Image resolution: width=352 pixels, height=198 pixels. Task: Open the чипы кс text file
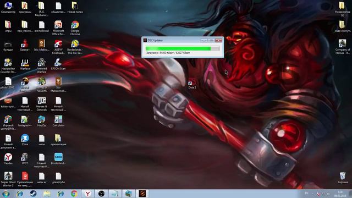42,178
